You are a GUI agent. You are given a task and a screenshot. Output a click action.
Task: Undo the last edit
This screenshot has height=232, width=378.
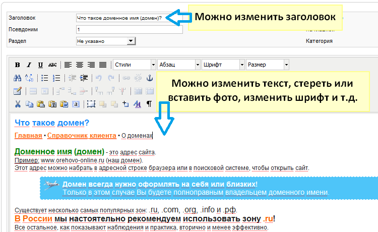pos(99,78)
